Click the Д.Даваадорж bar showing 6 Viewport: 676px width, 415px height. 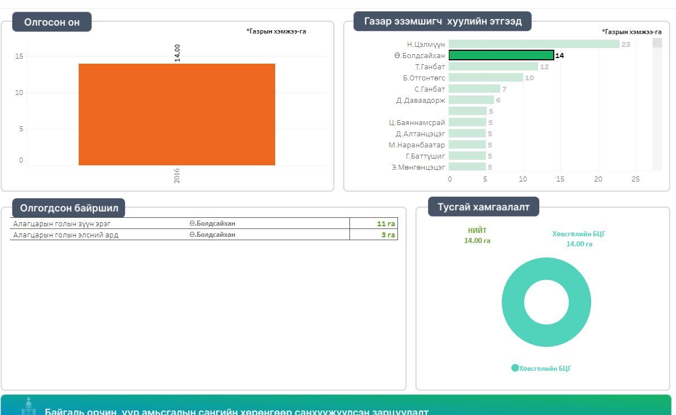[471, 100]
